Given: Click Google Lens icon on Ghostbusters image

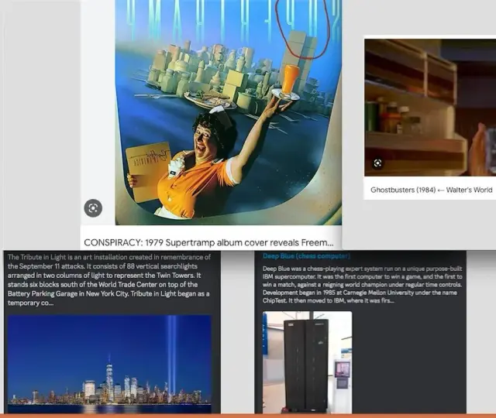Looking at the screenshot, I should coord(377,163).
